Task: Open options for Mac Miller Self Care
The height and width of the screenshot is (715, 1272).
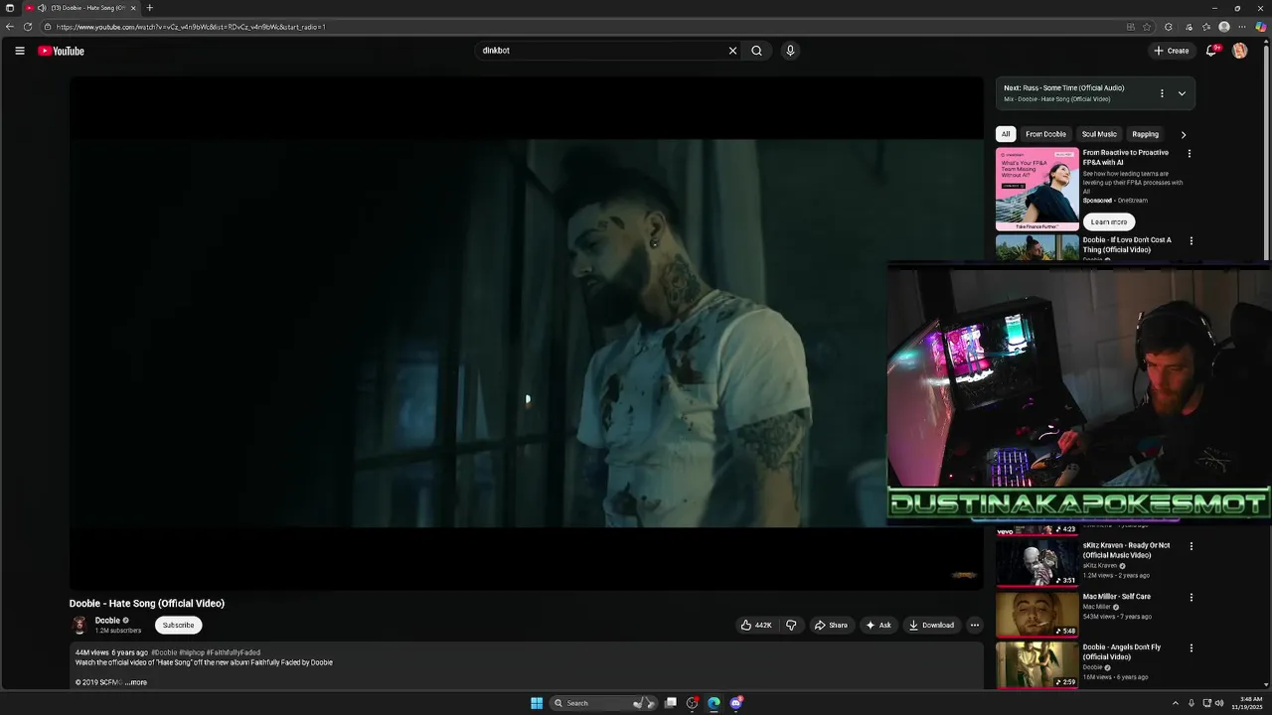Action: click(1192, 598)
